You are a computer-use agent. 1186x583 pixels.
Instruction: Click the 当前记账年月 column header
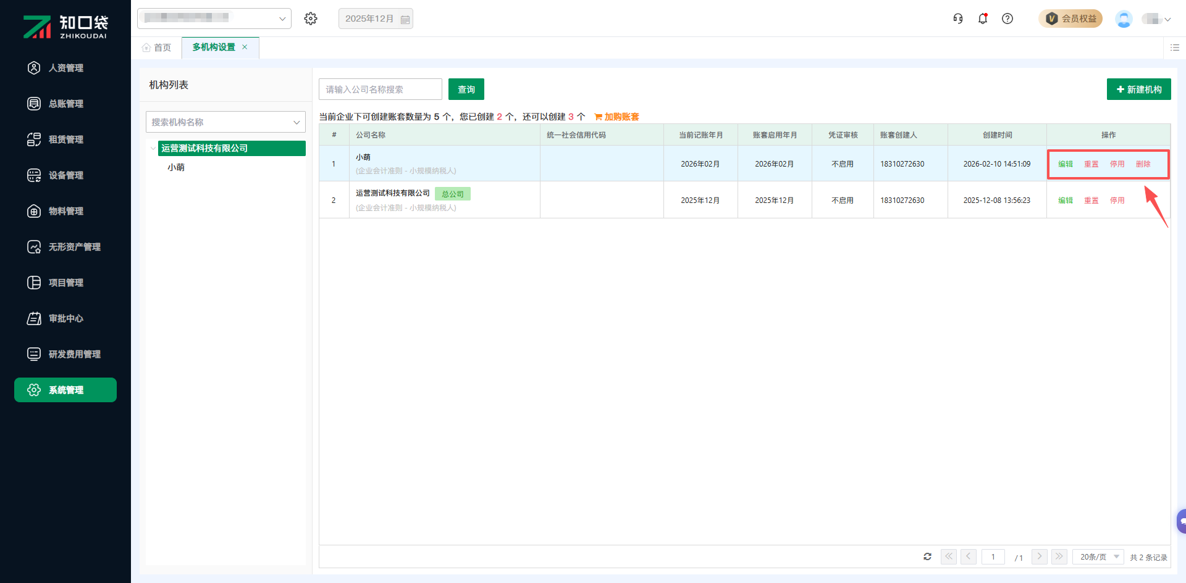point(701,135)
